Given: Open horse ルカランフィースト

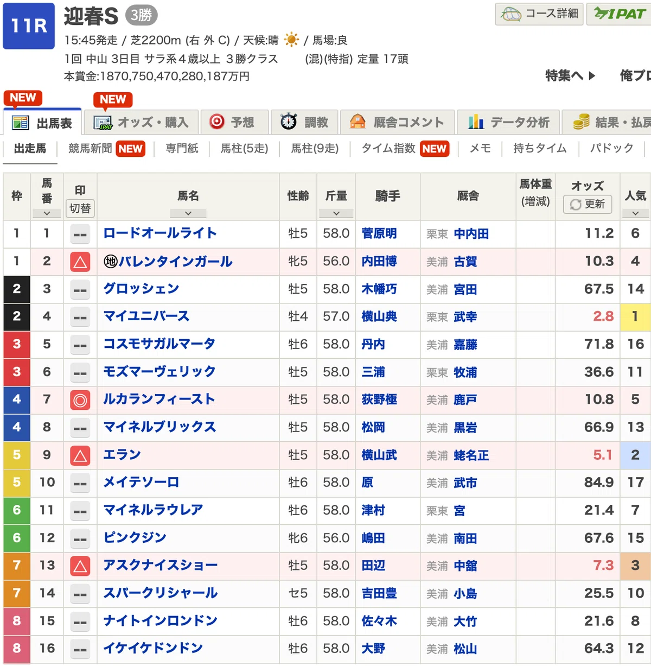Looking at the screenshot, I should pos(159,399).
